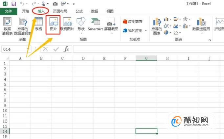Viewport: 224px width, 139px height.
Task: Open the Customize Quick Access Toolbar arrow
Action: pyautogui.click(x=74, y=4)
